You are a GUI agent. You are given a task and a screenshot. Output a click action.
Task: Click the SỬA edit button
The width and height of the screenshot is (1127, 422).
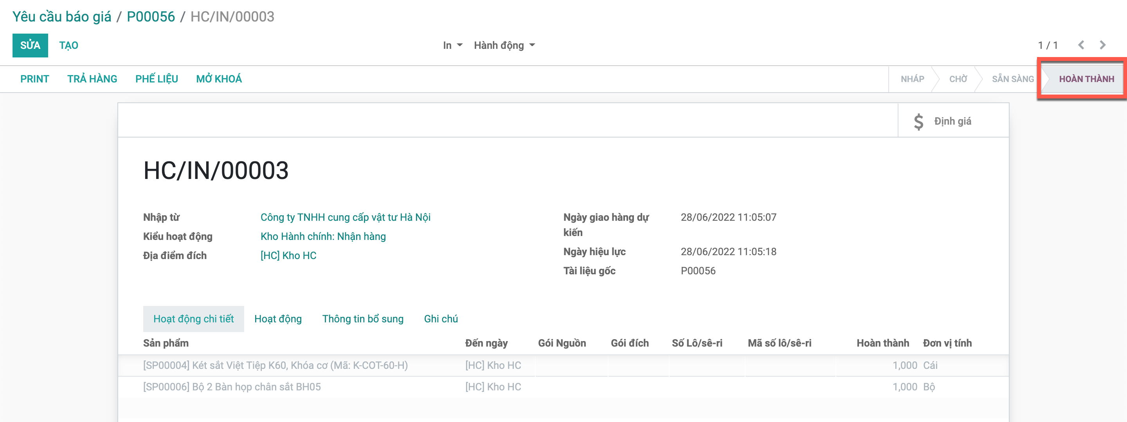(x=30, y=45)
